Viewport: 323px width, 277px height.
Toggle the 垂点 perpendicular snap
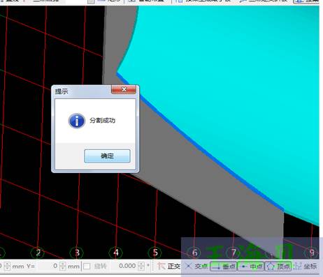click(x=223, y=267)
